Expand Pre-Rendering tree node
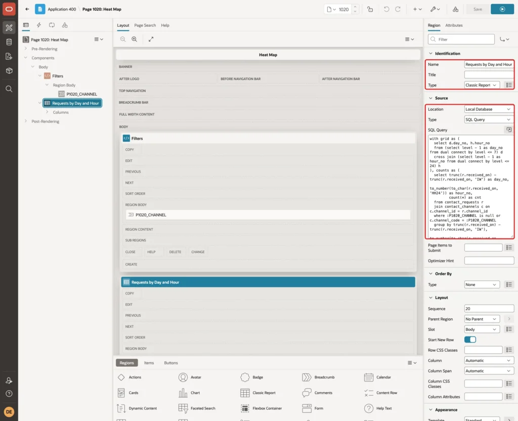This screenshot has width=518, height=421. pos(26,49)
